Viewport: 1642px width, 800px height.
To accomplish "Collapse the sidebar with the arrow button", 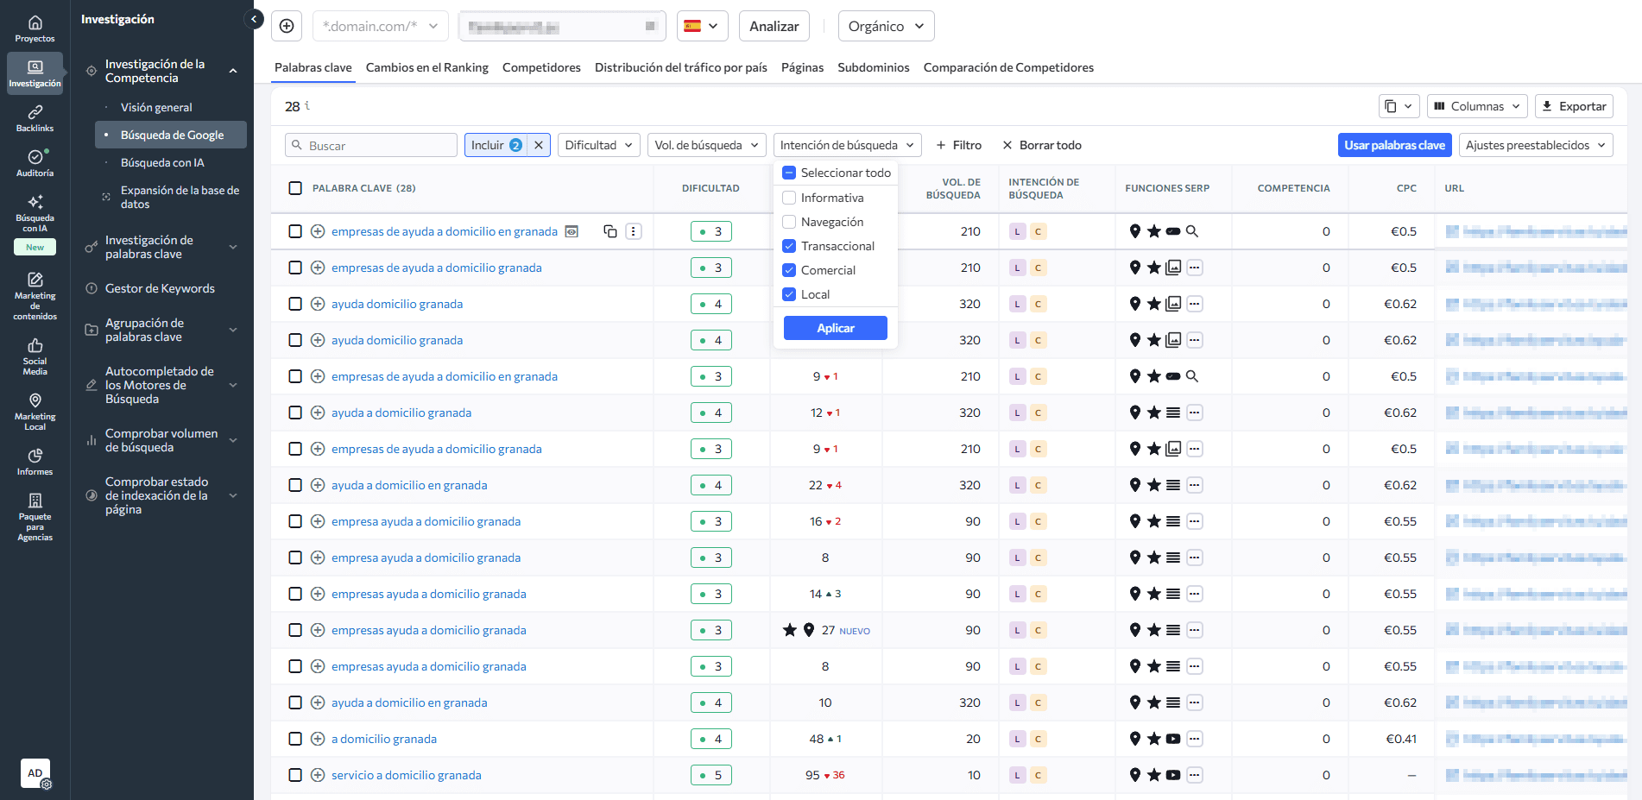I will 254,19.
